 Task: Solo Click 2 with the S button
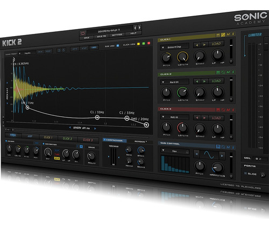coord(233,72)
